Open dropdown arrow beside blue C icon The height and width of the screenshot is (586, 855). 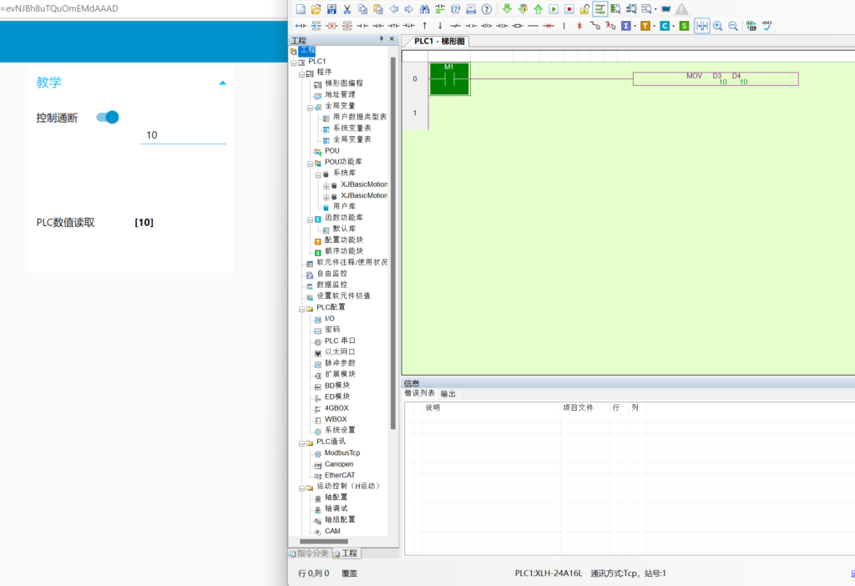point(674,26)
